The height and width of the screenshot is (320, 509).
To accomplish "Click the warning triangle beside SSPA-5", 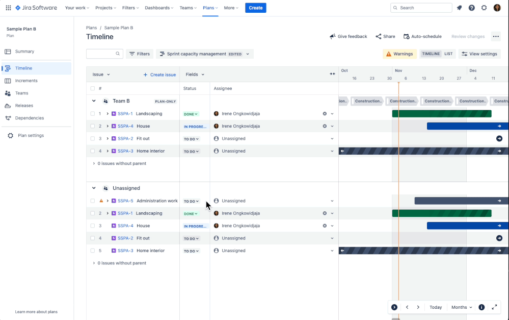I will point(101,201).
